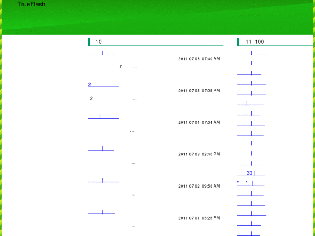
Task: Open first link under the "11 100" heading
Action: [252, 53]
